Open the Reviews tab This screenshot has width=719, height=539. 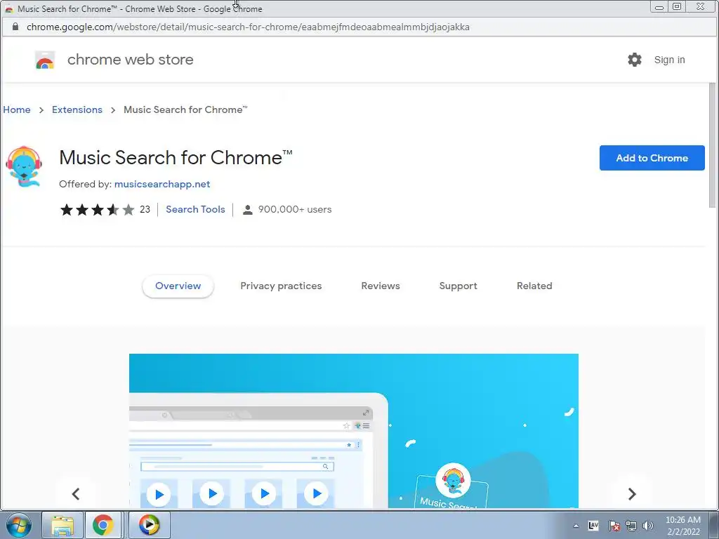[x=381, y=286]
